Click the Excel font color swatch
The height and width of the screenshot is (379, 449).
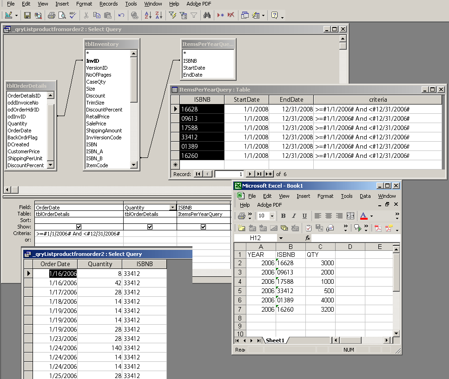[x=363, y=216]
